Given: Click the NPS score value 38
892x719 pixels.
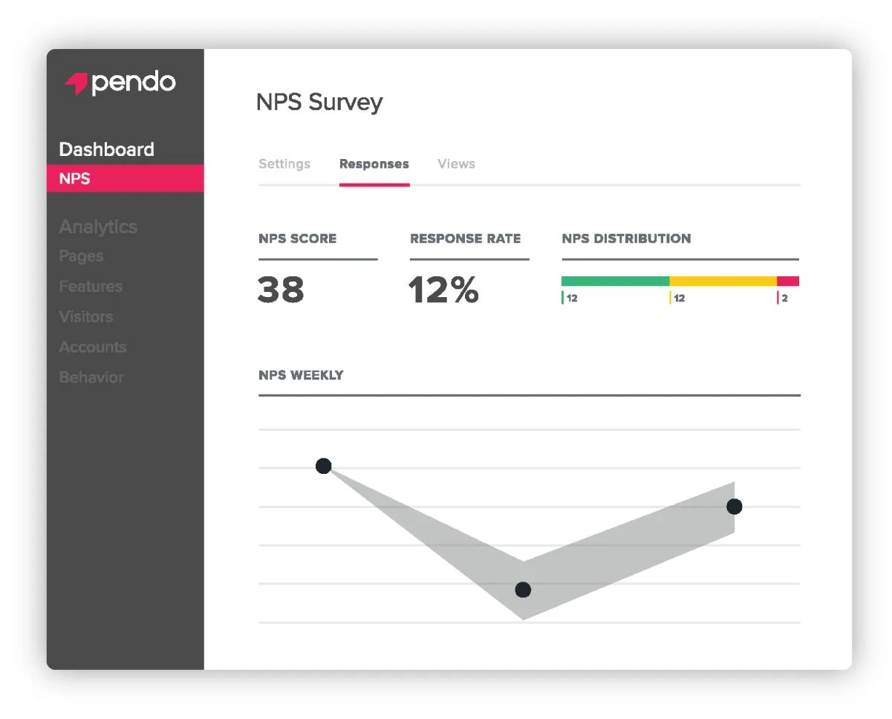Looking at the screenshot, I should (x=281, y=290).
